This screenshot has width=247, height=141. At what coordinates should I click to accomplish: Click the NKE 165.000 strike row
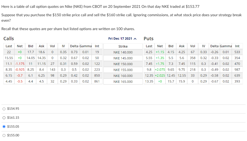(123, 82)
